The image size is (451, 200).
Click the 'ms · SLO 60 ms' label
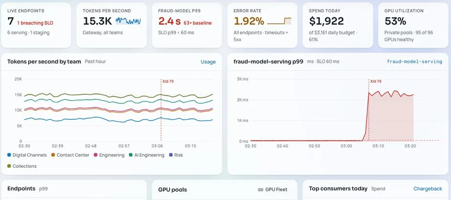coord(323,61)
